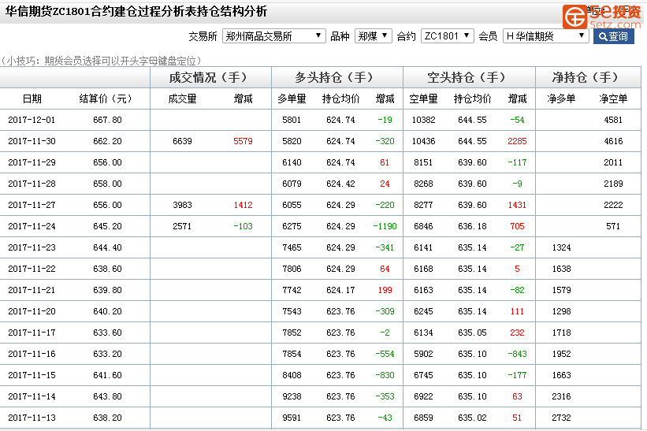Select the 2017-11-27 date cell
Image resolution: width=647 pixels, height=431 pixels.
coord(32,205)
